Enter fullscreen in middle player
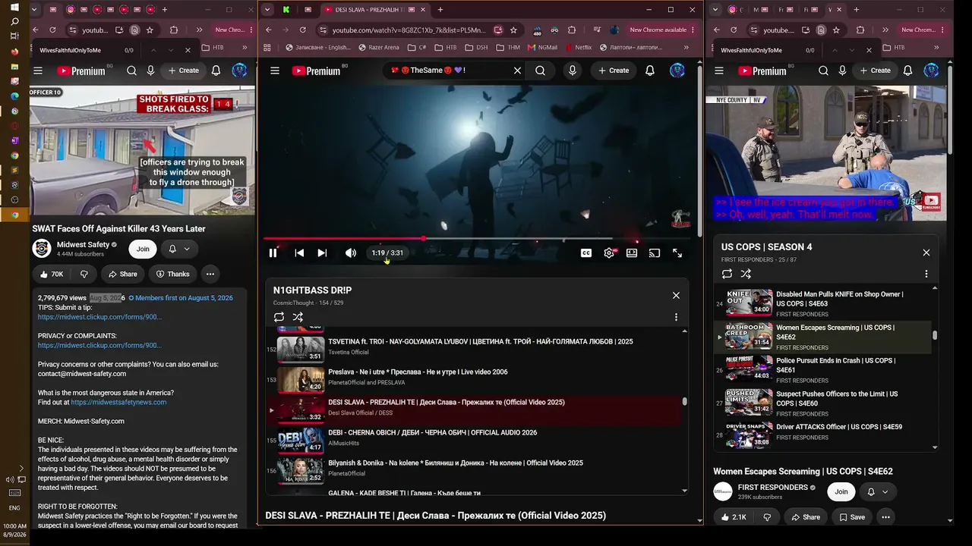This screenshot has width=972, height=546. pos(677,253)
